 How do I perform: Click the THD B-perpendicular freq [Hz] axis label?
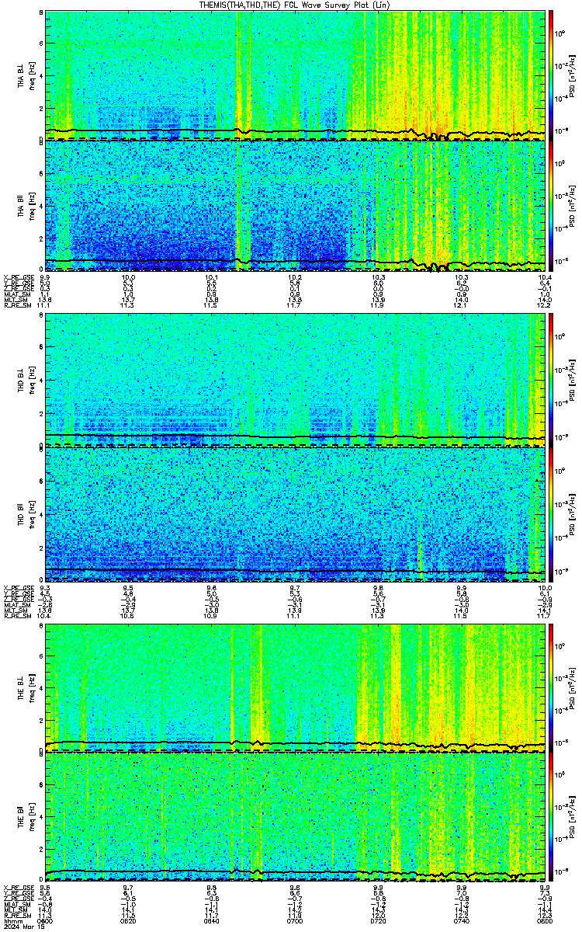pyautogui.click(x=32, y=381)
